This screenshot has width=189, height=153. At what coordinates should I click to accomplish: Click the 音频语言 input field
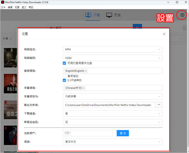point(113,71)
